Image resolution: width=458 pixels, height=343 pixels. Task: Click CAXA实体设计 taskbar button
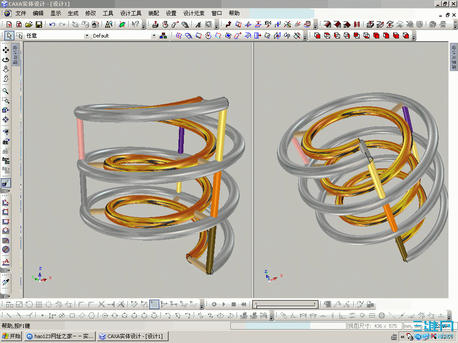(133, 336)
